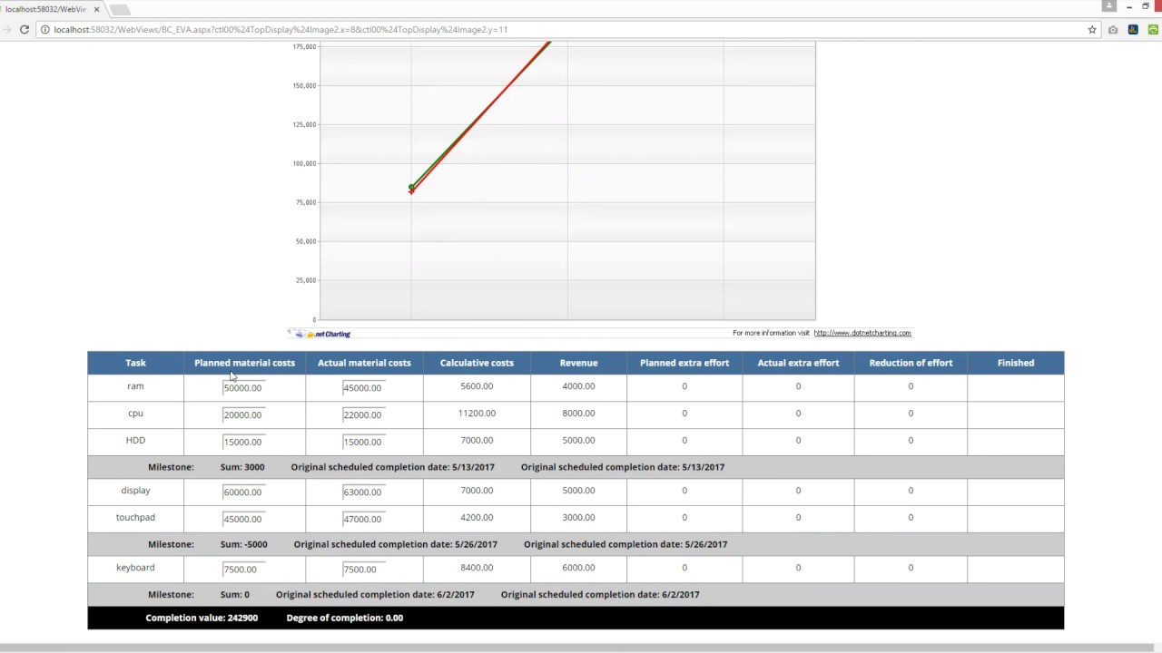The height and width of the screenshot is (653, 1162).
Task: Edit HDD actual material costs field
Action: (363, 442)
